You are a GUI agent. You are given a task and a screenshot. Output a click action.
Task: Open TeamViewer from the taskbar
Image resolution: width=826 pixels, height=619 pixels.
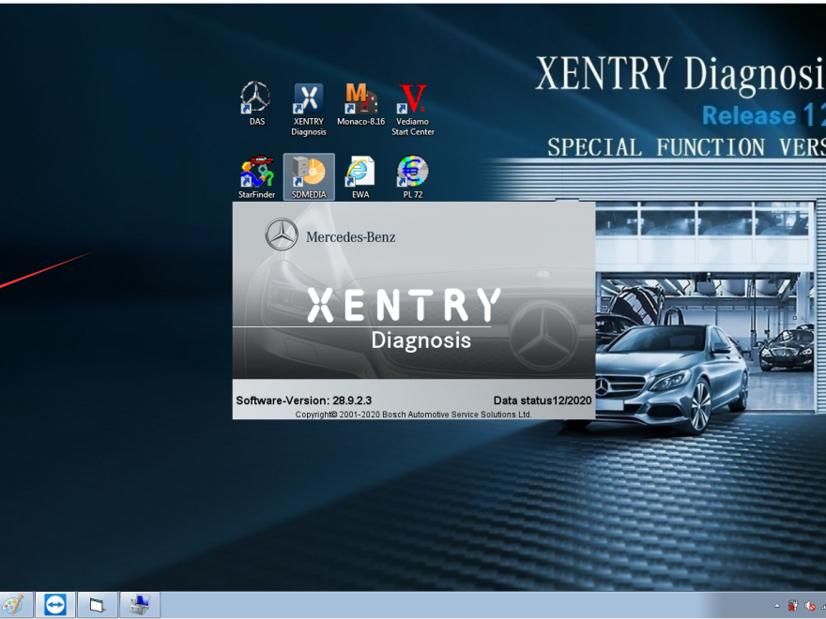point(56,605)
